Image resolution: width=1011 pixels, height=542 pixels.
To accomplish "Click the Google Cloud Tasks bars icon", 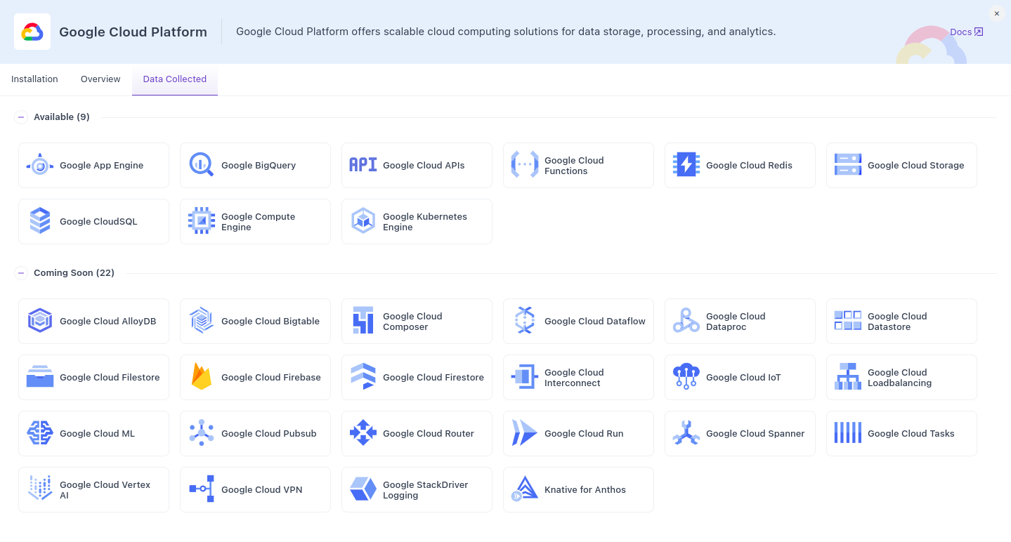I will [847, 433].
